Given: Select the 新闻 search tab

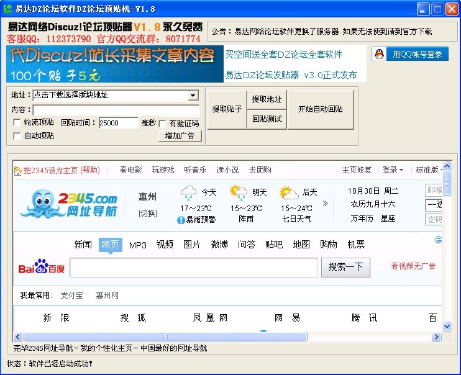Looking at the screenshot, I should click(x=83, y=245).
